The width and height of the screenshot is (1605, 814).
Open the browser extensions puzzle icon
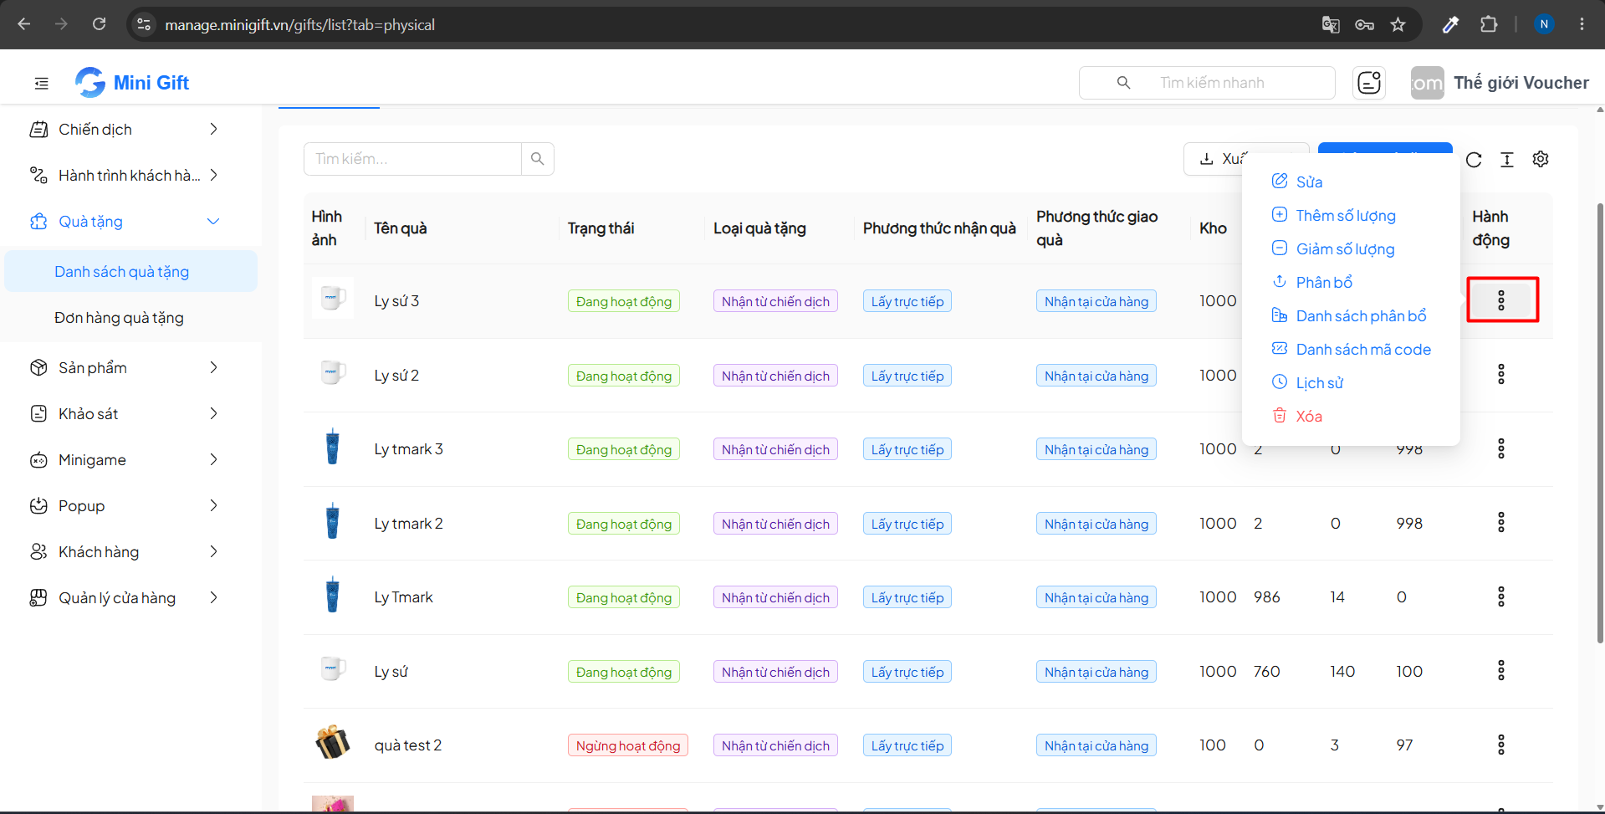(1489, 24)
